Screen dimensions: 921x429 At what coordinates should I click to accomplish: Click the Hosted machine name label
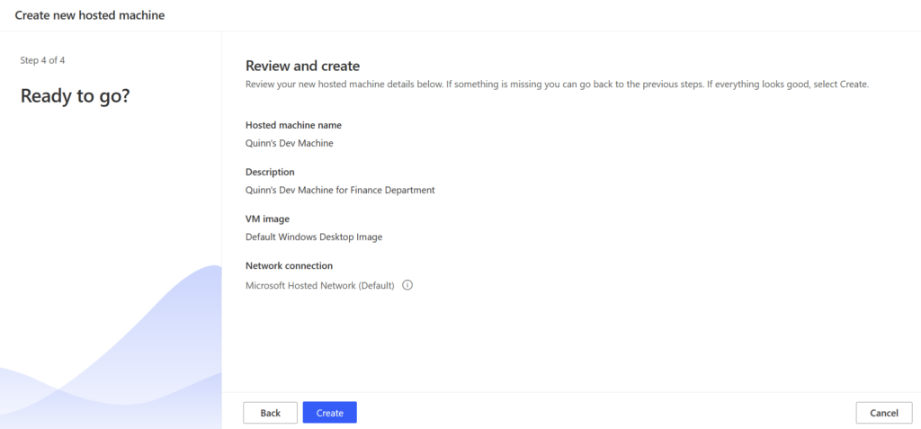(294, 125)
